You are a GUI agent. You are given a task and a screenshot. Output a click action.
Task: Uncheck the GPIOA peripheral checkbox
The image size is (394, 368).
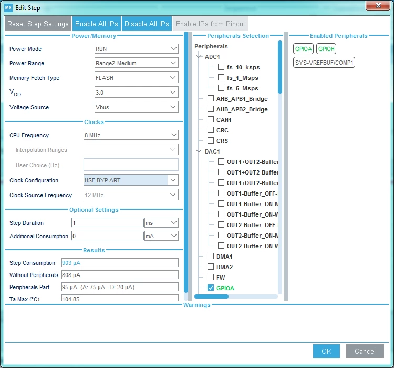click(x=211, y=288)
